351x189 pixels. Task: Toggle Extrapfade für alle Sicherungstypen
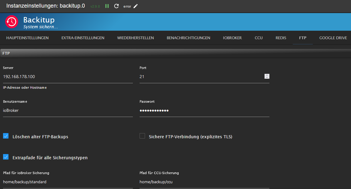(6, 157)
